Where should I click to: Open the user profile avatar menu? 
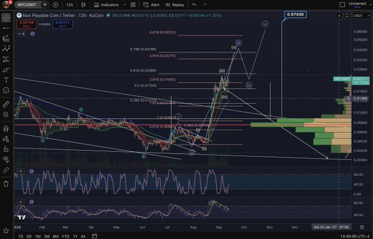click(6, 4)
